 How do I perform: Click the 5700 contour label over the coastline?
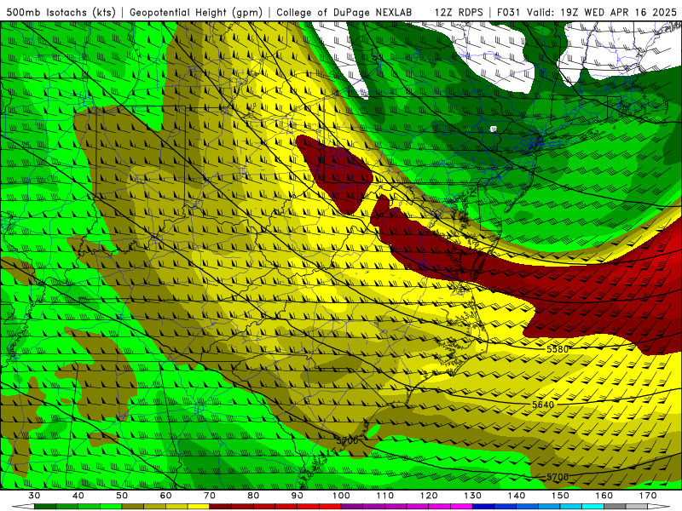coord(347,440)
